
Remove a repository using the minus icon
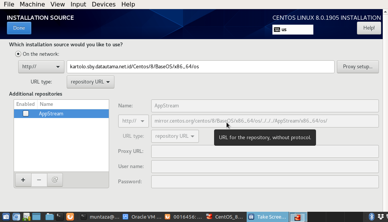(39, 179)
